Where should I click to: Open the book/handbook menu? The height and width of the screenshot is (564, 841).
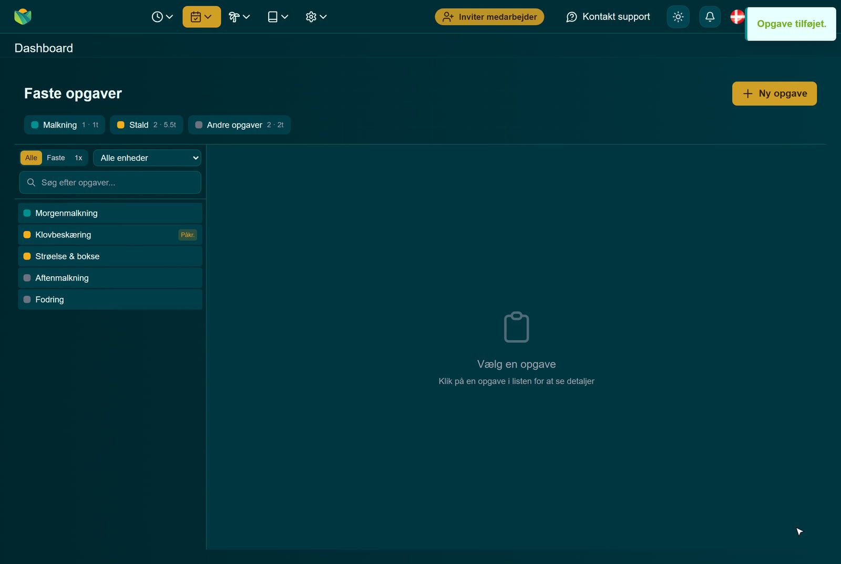click(x=278, y=17)
